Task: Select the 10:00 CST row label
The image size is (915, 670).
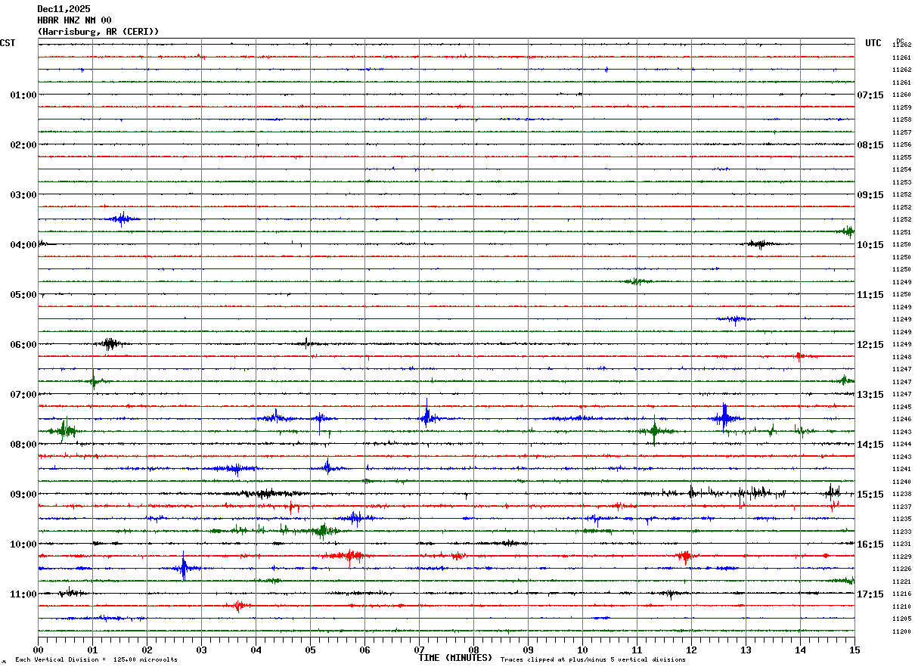Action: [x=23, y=544]
